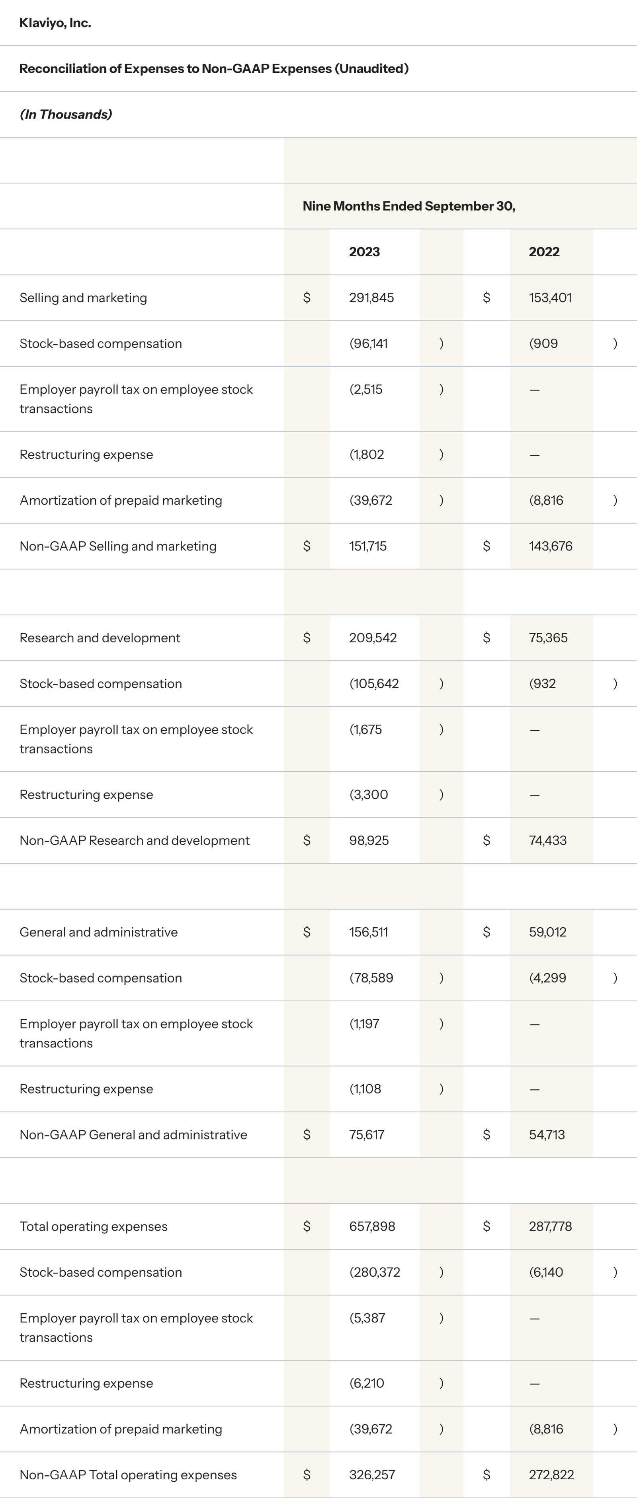Select the value 75,617
Viewport: 637px width, 1498px height.
[x=367, y=1135]
